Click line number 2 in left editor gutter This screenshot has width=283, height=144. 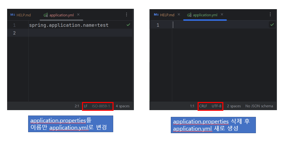click(14, 33)
